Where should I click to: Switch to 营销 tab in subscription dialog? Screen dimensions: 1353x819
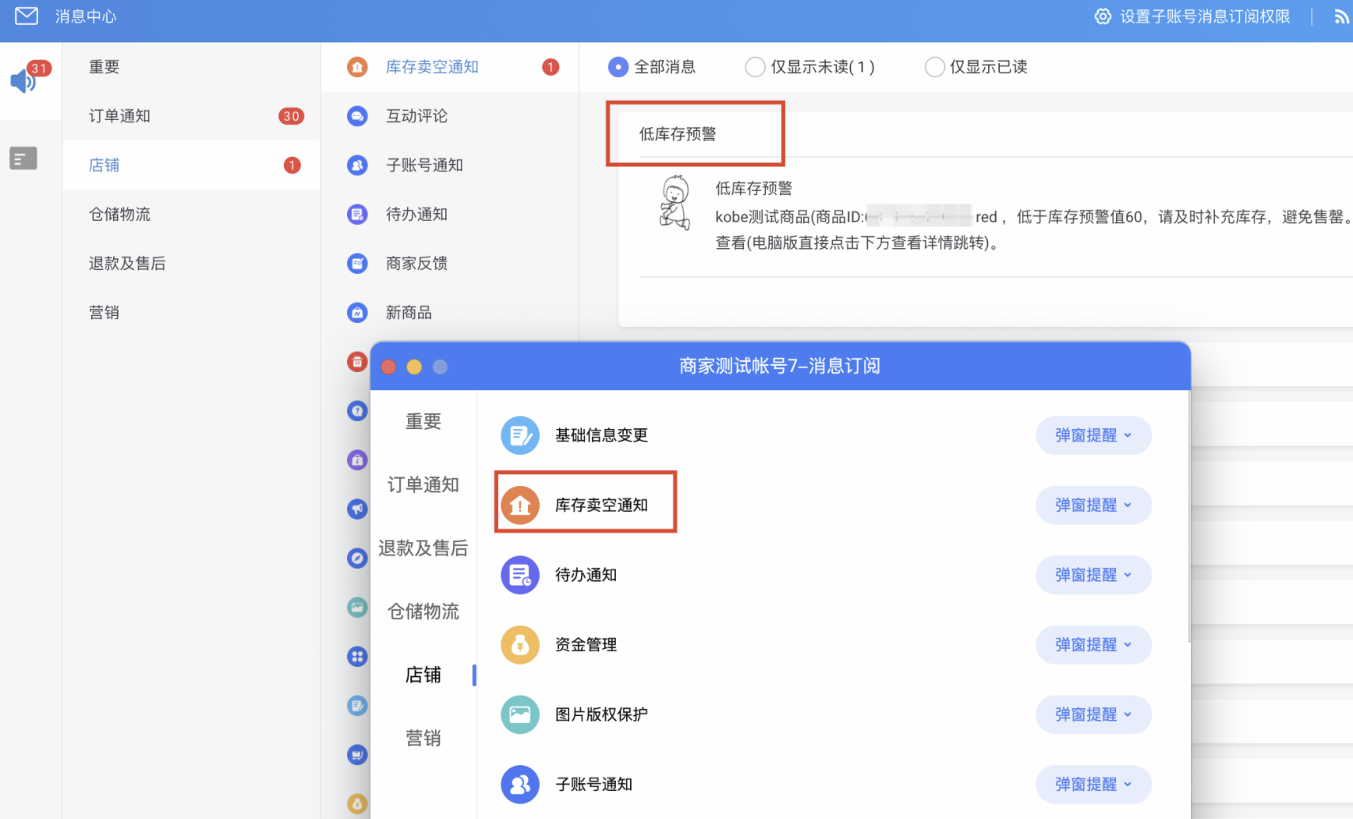pos(423,738)
